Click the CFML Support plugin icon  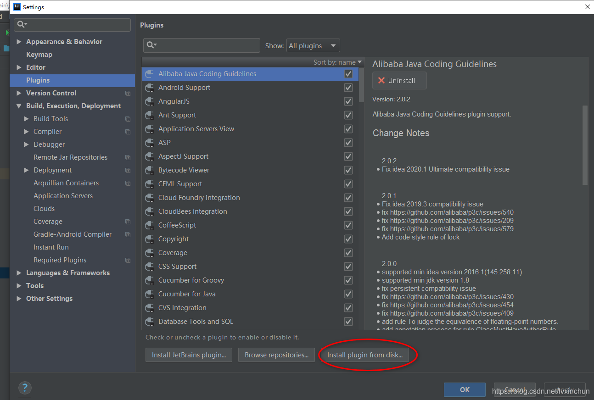pyautogui.click(x=149, y=184)
